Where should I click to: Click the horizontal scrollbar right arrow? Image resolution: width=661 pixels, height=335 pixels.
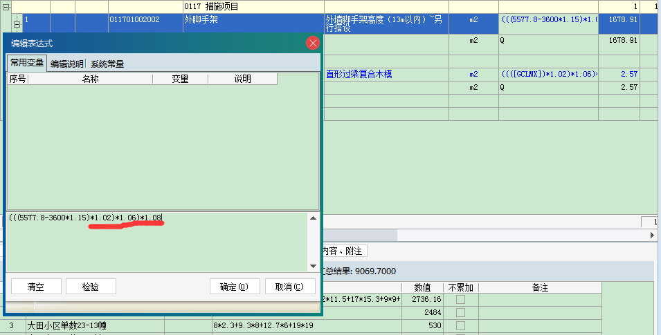coord(652,236)
